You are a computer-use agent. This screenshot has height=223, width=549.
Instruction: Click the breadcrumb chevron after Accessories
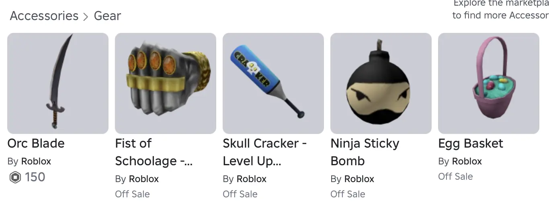click(x=86, y=17)
